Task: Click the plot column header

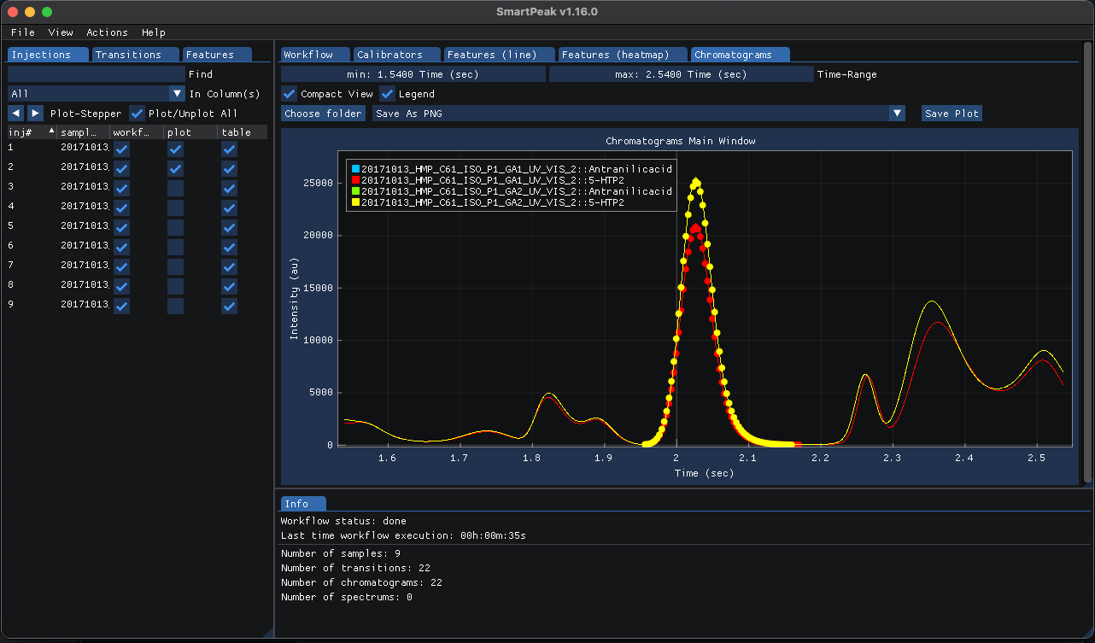Action: (x=191, y=132)
